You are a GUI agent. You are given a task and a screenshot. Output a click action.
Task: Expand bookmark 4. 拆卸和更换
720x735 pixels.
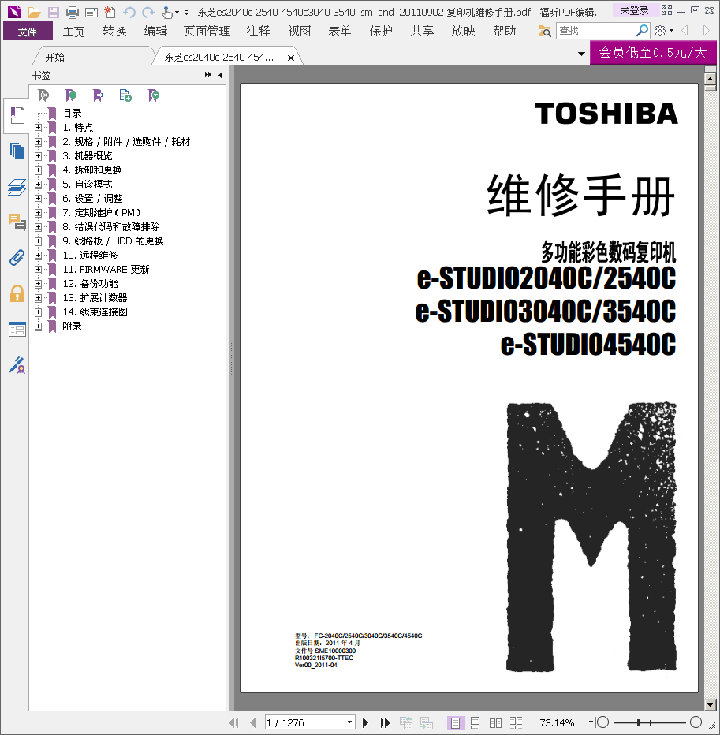(x=39, y=170)
